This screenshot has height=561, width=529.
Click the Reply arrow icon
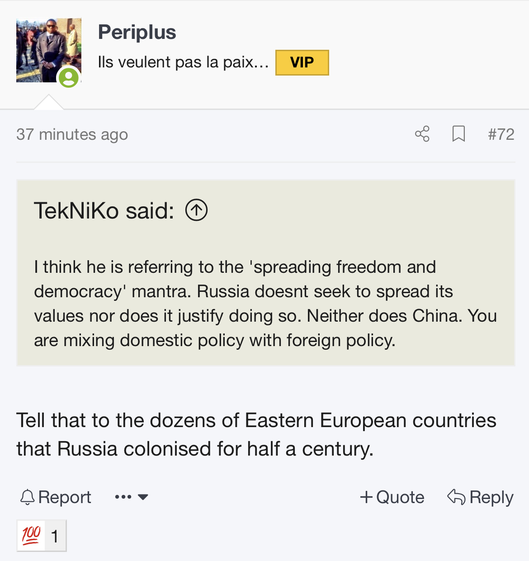[456, 497]
